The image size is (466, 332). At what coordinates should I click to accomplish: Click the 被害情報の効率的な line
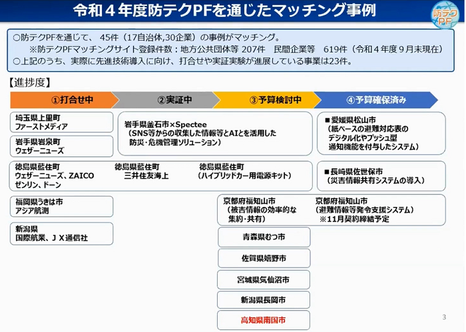tap(262, 210)
